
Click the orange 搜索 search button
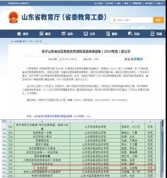point(158,20)
